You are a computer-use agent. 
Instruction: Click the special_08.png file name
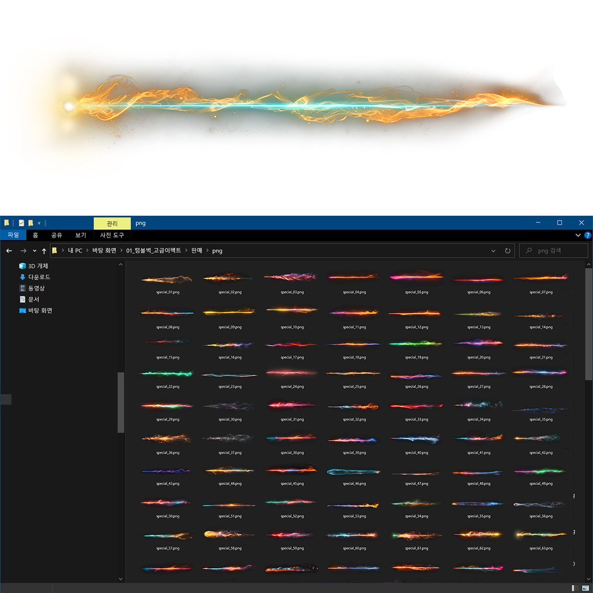pos(168,327)
